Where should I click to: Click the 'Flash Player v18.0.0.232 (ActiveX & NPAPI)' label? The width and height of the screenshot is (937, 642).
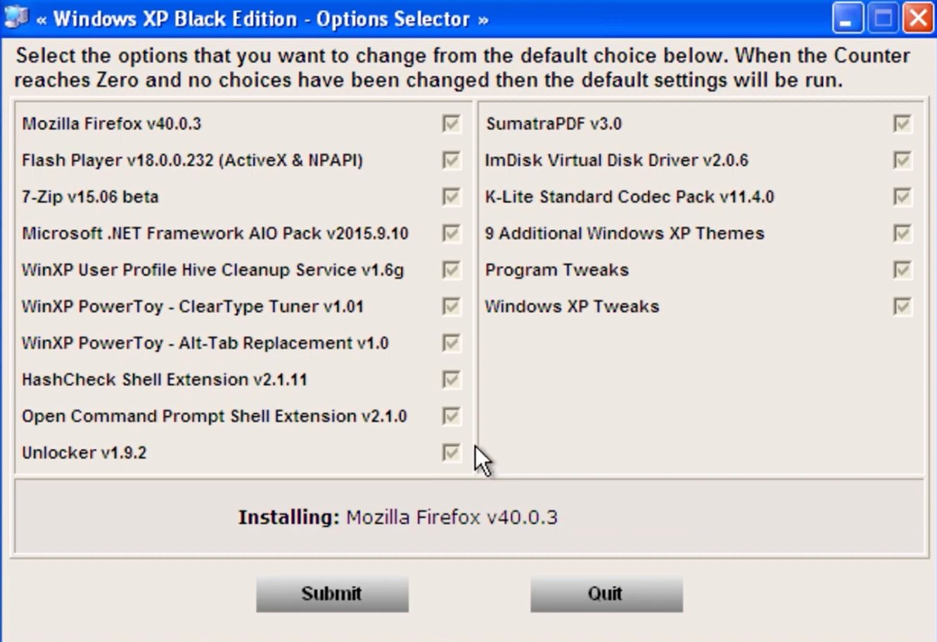click(x=193, y=160)
